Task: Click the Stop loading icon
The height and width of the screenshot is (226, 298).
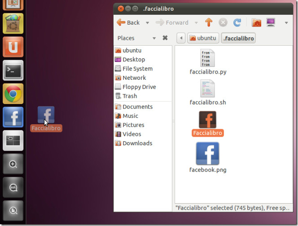Action: click(223, 22)
